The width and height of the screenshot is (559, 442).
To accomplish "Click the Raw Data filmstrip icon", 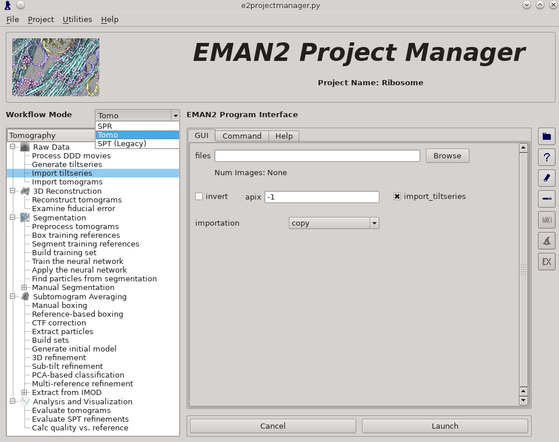I will pos(24,147).
